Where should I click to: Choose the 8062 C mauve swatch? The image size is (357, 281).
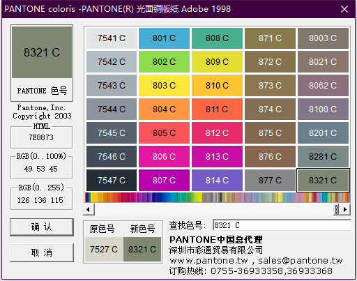pyautogui.click(x=323, y=86)
